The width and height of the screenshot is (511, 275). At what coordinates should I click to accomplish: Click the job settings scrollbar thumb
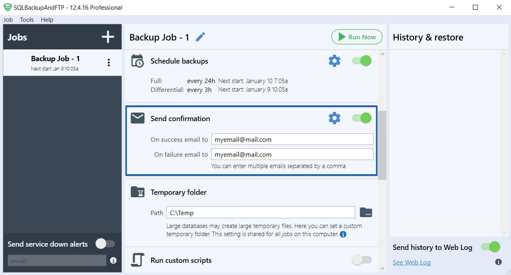(382, 145)
